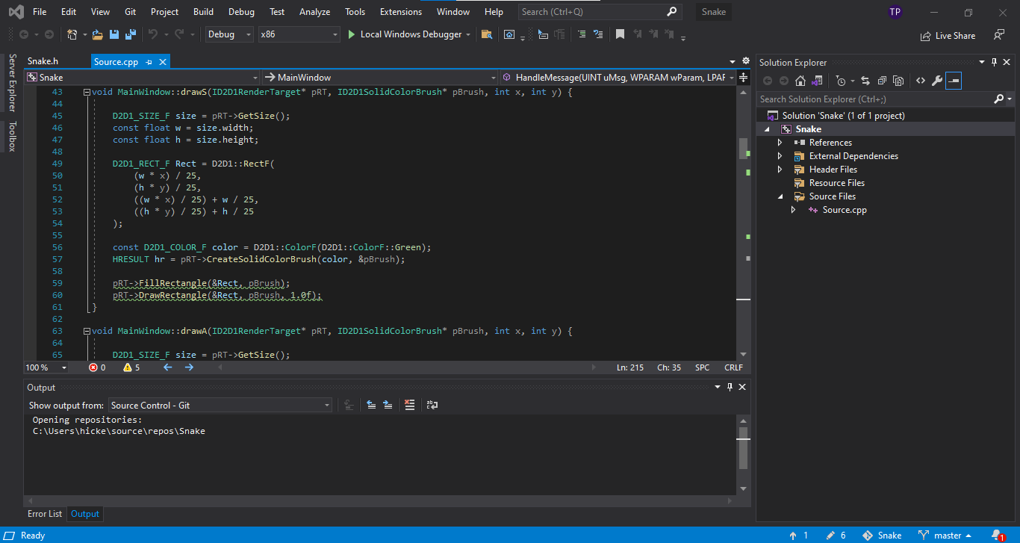Switch to the Snake.h tab
Image resolution: width=1020 pixels, height=543 pixels.
click(x=43, y=61)
